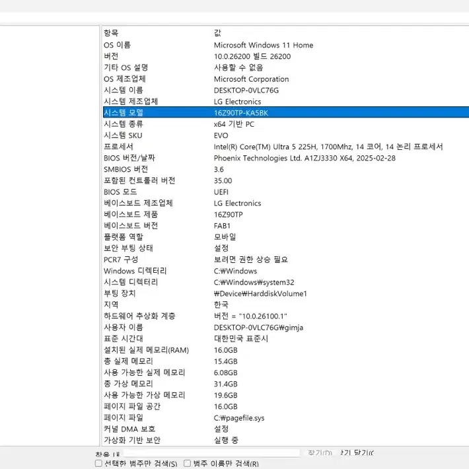Select the 부팅 장치 row label
The height and width of the screenshot is (469, 469).
[120, 293]
